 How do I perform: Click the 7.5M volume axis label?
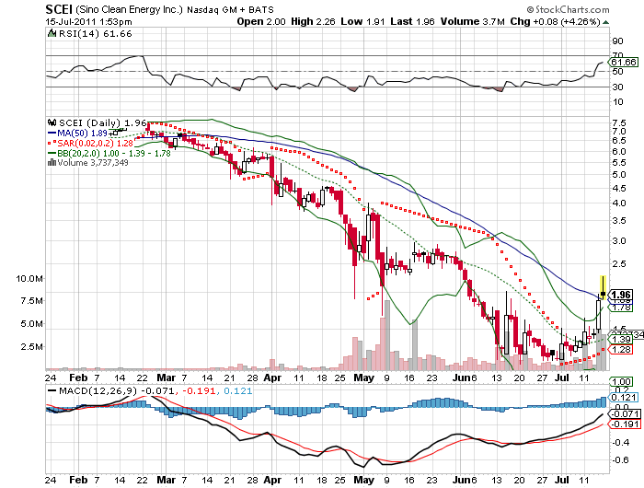pyautogui.click(x=32, y=301)
